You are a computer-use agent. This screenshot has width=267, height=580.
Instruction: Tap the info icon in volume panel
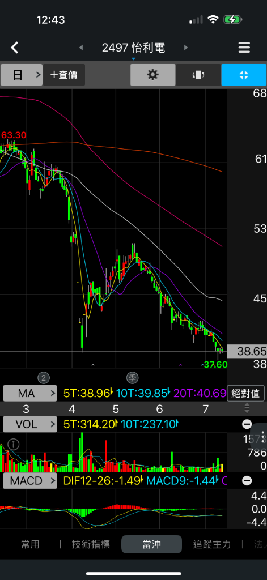14,445
